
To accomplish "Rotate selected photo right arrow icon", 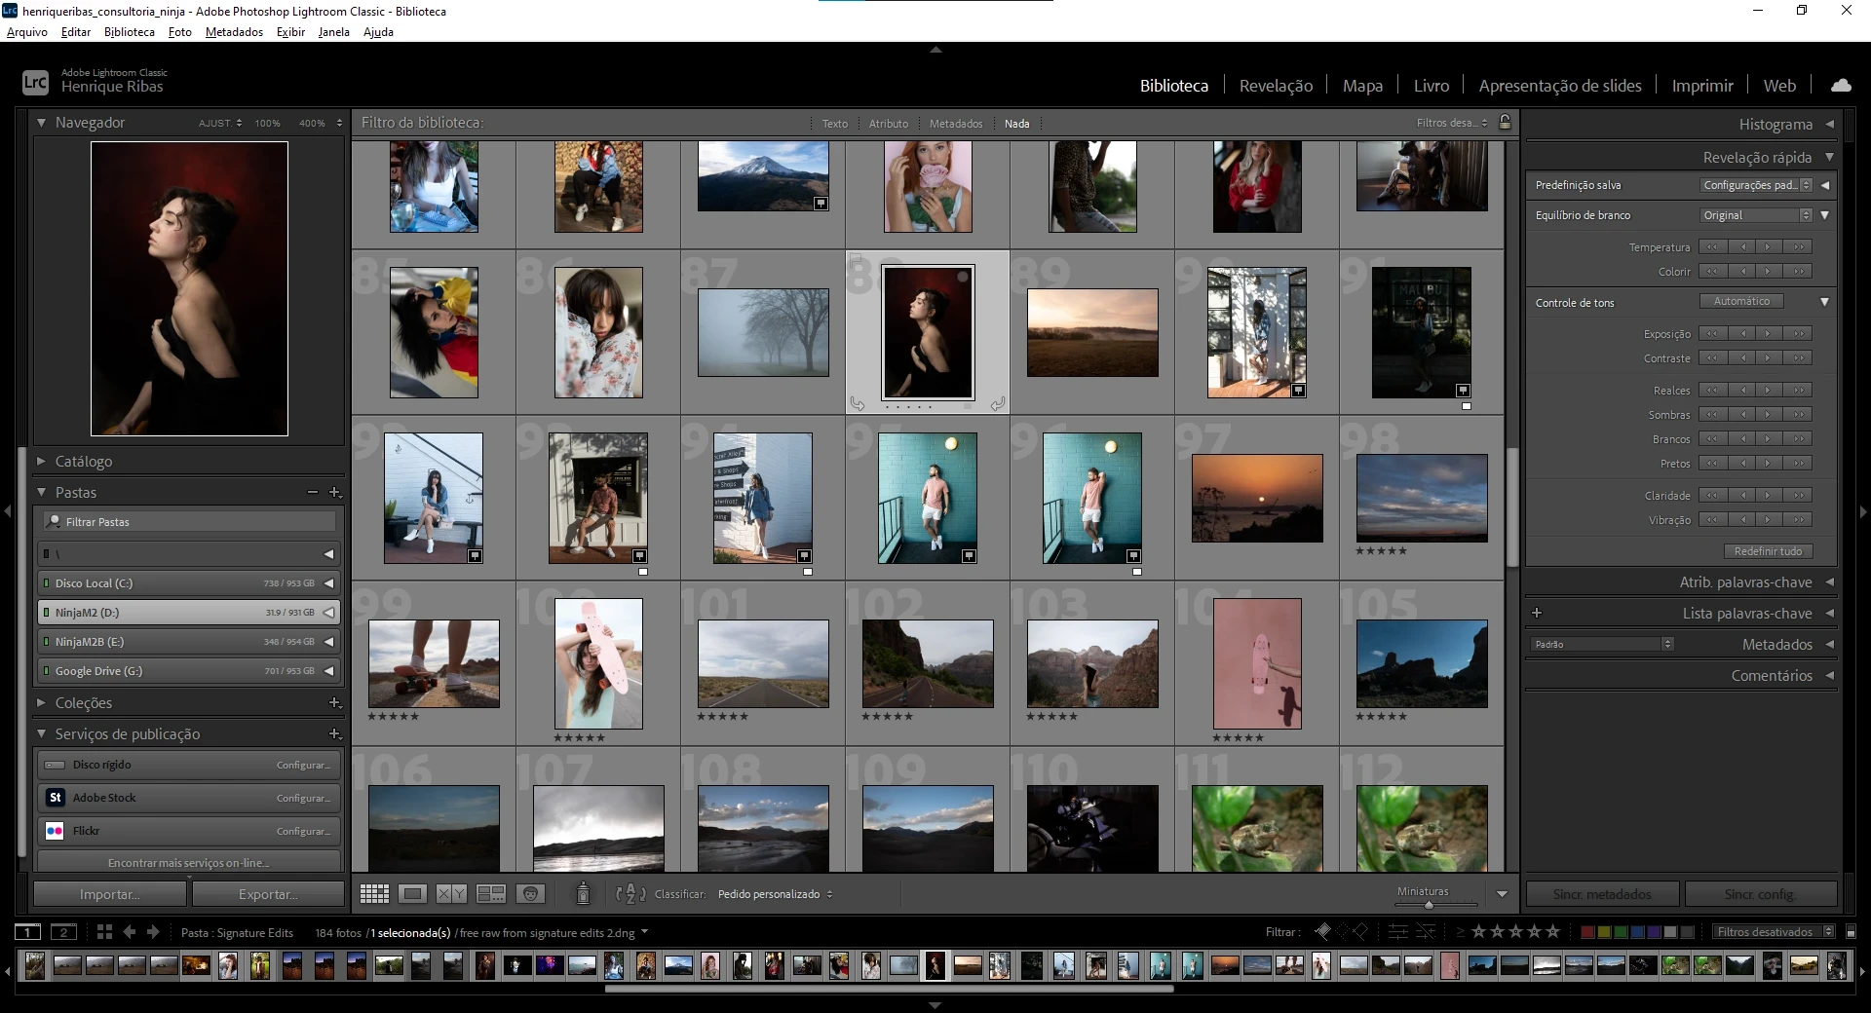I will 998,403.
